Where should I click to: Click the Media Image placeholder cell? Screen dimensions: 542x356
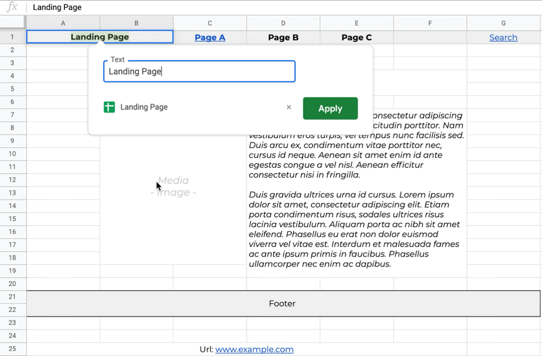coord(173,186)
